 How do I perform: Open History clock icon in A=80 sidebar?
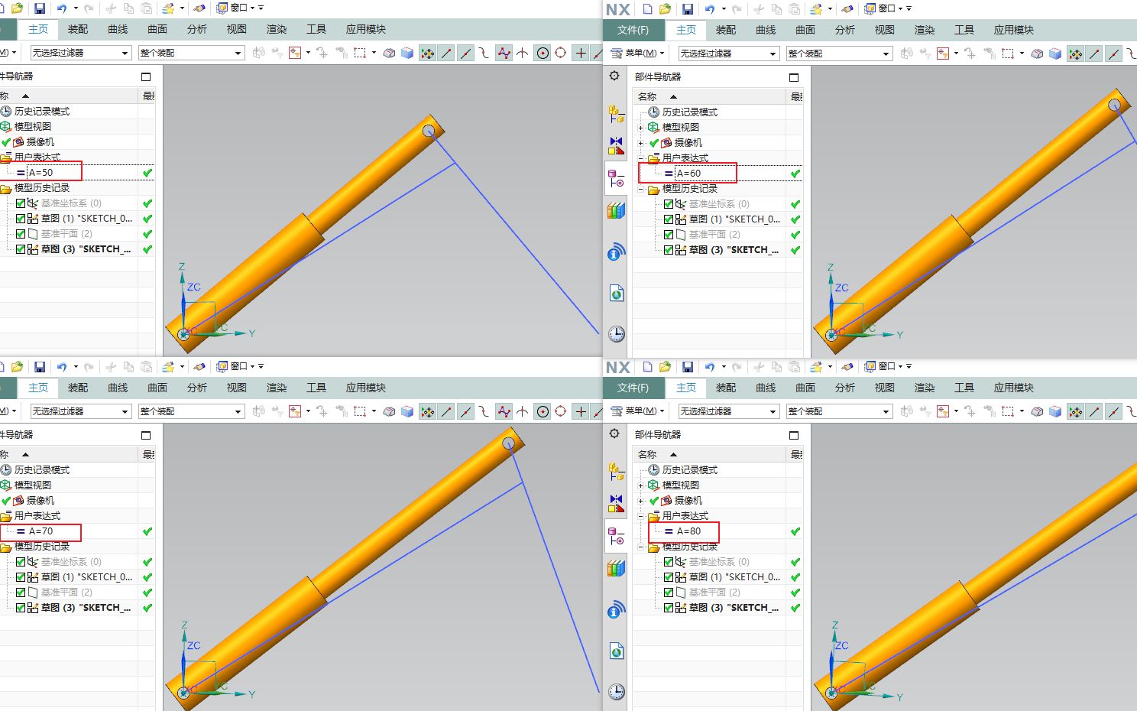click(616, 691)
